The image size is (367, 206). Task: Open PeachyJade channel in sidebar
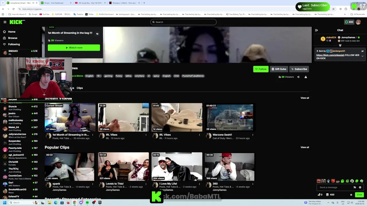(20, 149)
